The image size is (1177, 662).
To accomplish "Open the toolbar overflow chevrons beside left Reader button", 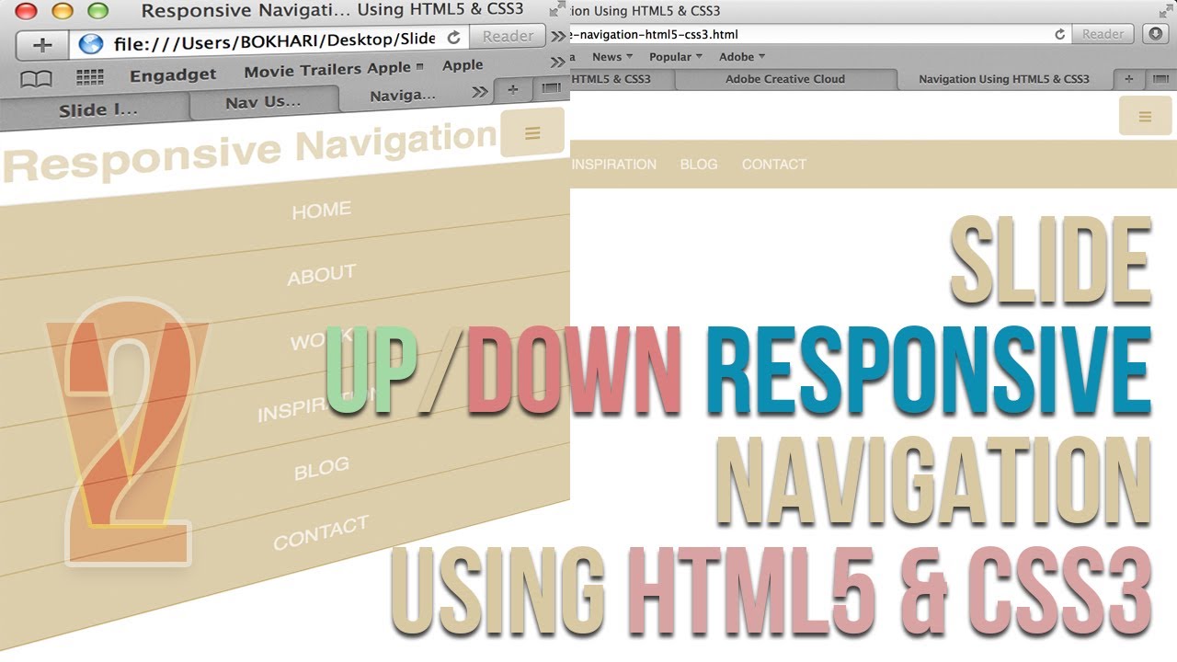I will 558,36.
